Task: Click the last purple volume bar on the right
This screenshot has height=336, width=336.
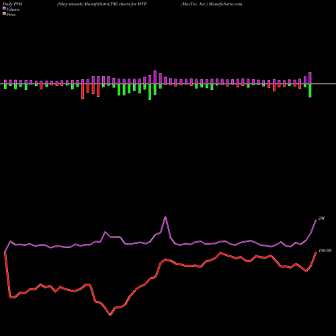Action: (310, 78)
